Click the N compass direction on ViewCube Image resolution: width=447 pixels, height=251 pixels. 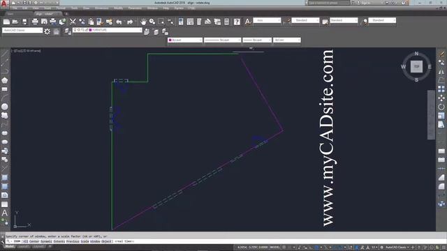[416, 54]
